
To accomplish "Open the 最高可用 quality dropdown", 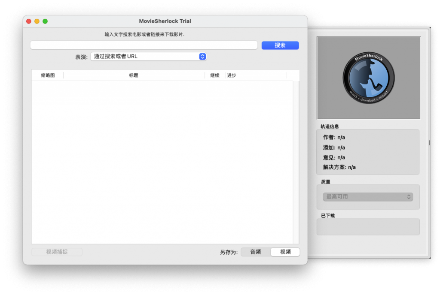I will pos(368,197).
